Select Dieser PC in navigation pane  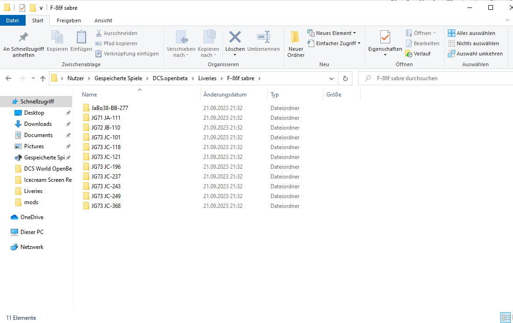coord(32,232)
